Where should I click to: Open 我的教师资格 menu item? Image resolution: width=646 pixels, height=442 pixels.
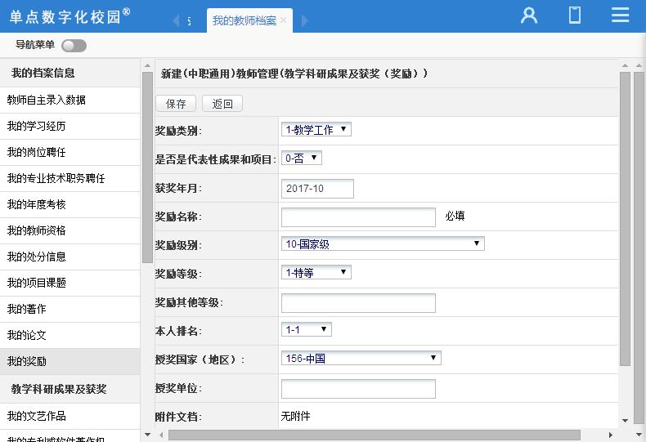point(70,231)
